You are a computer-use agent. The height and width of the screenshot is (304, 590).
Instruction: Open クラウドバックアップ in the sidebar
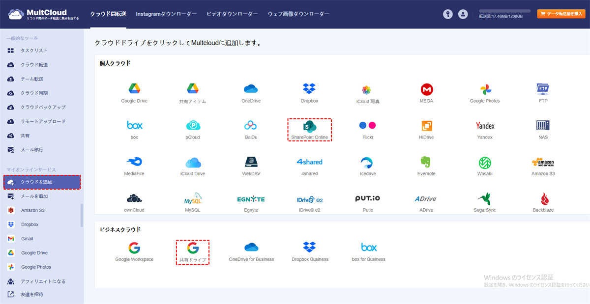pyautogui.click(x=42, y=107)
